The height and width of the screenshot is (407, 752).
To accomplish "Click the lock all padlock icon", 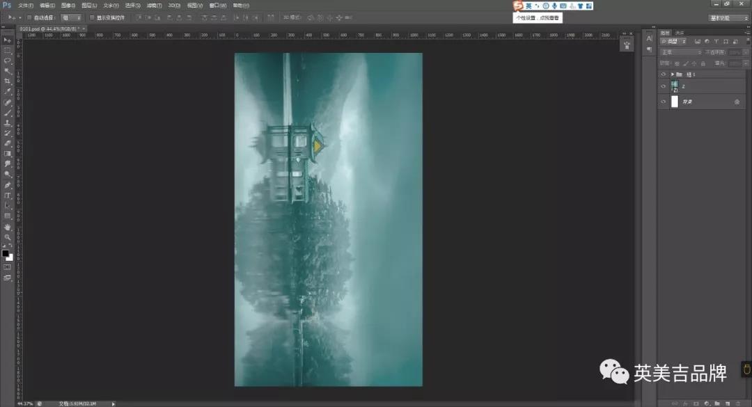I will coord(703,63).
